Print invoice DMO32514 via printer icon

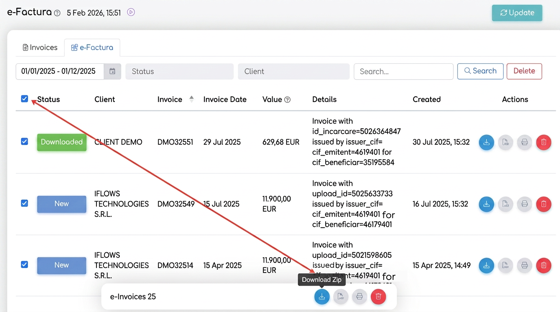[x=525, y=265]
